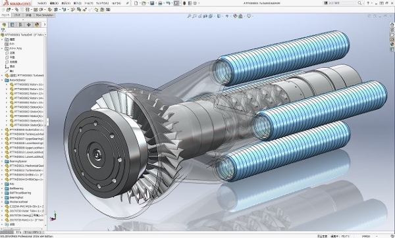Toggle the pushpin next to menu bar
This screenshot has width=395, height=238.
point(128,3)
